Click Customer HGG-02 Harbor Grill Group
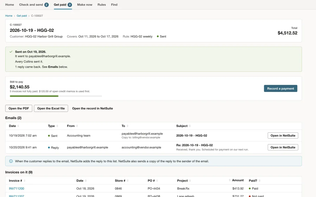Image resolution: width=316 pixels, height=197 pixels. [36, 36]
